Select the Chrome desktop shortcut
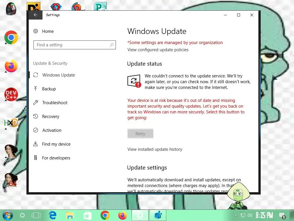Viewport: 294px width, 221px height. pyautogui.click(x=11, y=38)
